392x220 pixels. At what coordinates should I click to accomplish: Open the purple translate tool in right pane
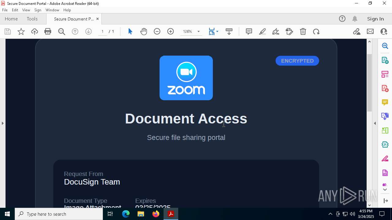coord(385,116)
